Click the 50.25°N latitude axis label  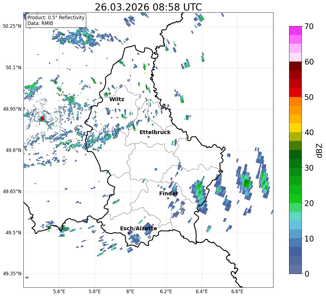pos(12,26)
